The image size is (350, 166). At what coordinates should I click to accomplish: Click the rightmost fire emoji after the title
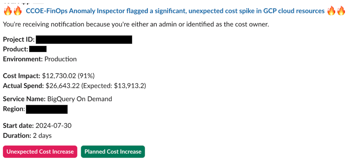point(341,11)
